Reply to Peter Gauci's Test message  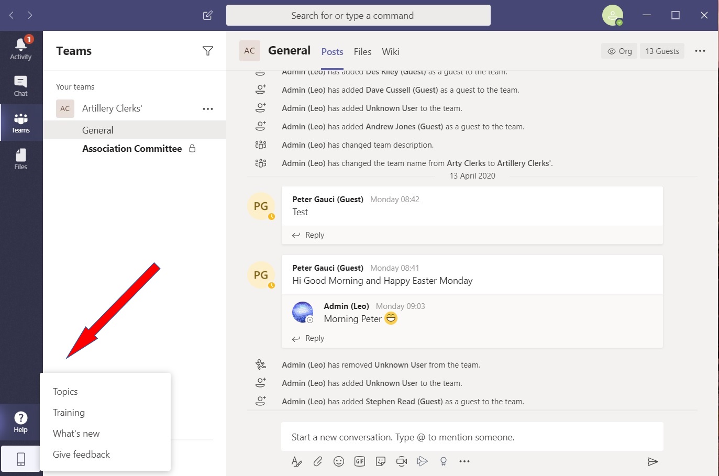pyautogui.click(x=313, y=235)
